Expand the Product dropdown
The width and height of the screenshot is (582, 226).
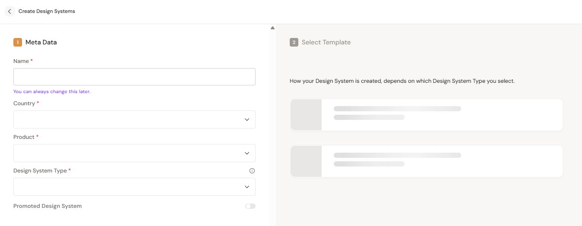click(x=130, y=153)
